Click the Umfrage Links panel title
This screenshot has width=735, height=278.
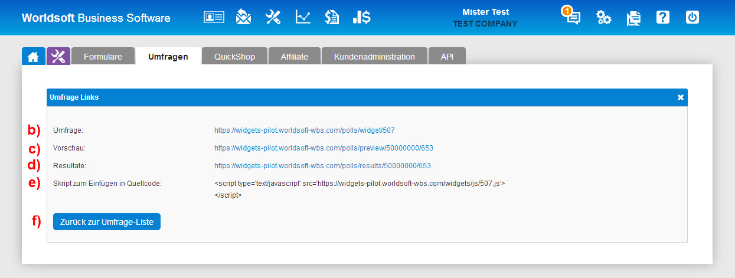(74, 97)
